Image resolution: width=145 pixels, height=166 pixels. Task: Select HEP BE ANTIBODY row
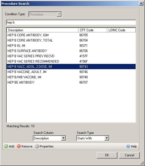pos(71,82)
